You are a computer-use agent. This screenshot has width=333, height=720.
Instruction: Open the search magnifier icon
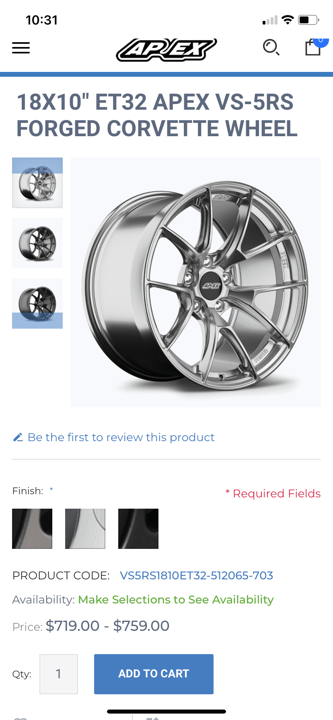[x=271, y=47]
